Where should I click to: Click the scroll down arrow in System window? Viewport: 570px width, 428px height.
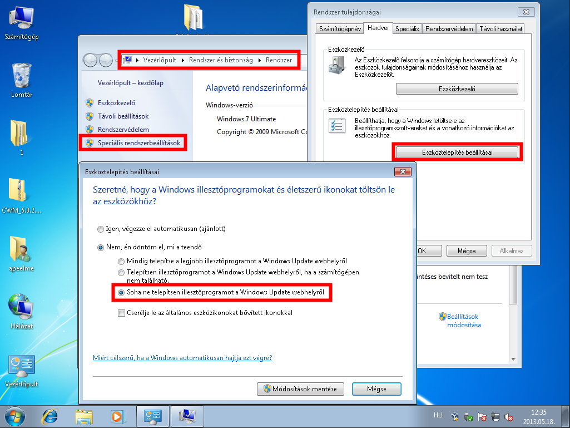pos(513,359)
